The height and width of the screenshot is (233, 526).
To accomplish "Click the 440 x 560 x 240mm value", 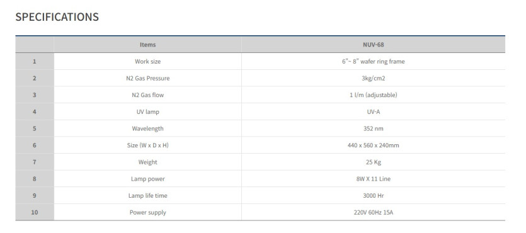I will (374, 145).
